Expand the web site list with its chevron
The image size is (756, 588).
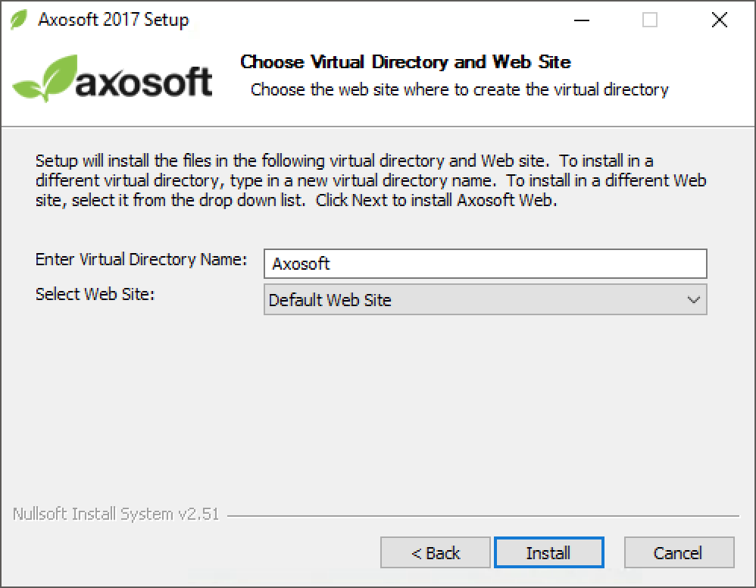point(692,300)
